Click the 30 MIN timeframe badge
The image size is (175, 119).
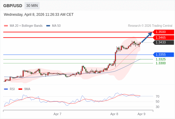point(32,6)
